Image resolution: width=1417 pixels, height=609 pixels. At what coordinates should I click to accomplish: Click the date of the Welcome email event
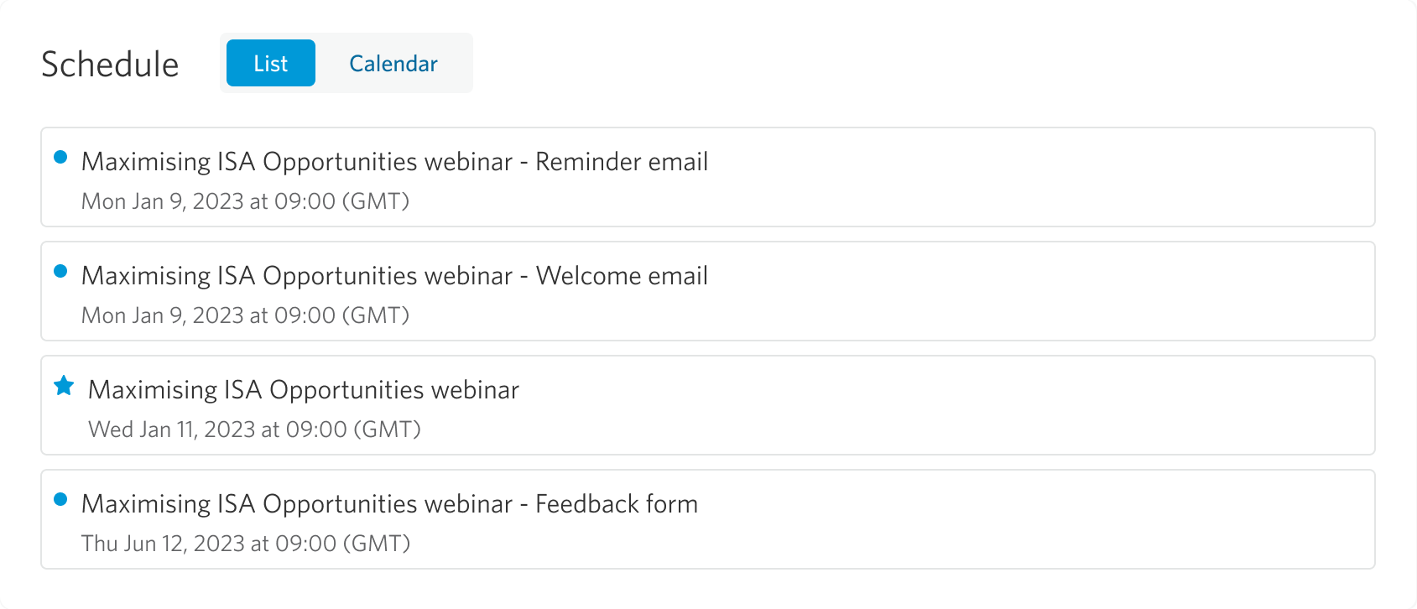pyautogui.click(x=245, y=315)
